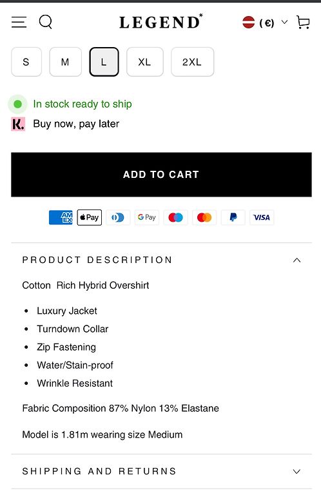This screenshot has width=321, height=495.
Task: Click the Google Pay payment icon
Action: [x=147, y=217]
